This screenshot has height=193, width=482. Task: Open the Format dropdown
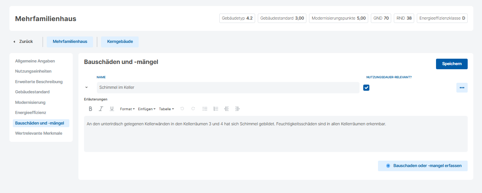(x=127, y=109)
